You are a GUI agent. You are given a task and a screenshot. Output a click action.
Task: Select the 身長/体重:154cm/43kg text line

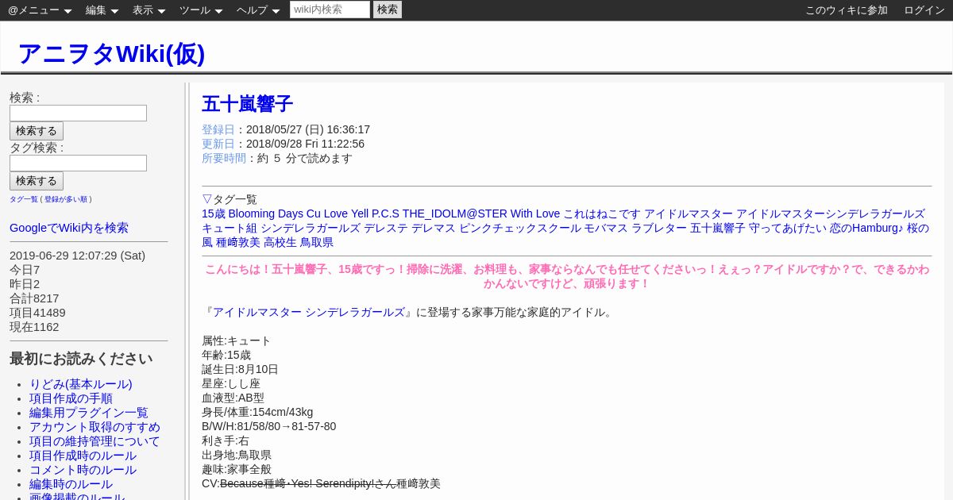(257, 412)
